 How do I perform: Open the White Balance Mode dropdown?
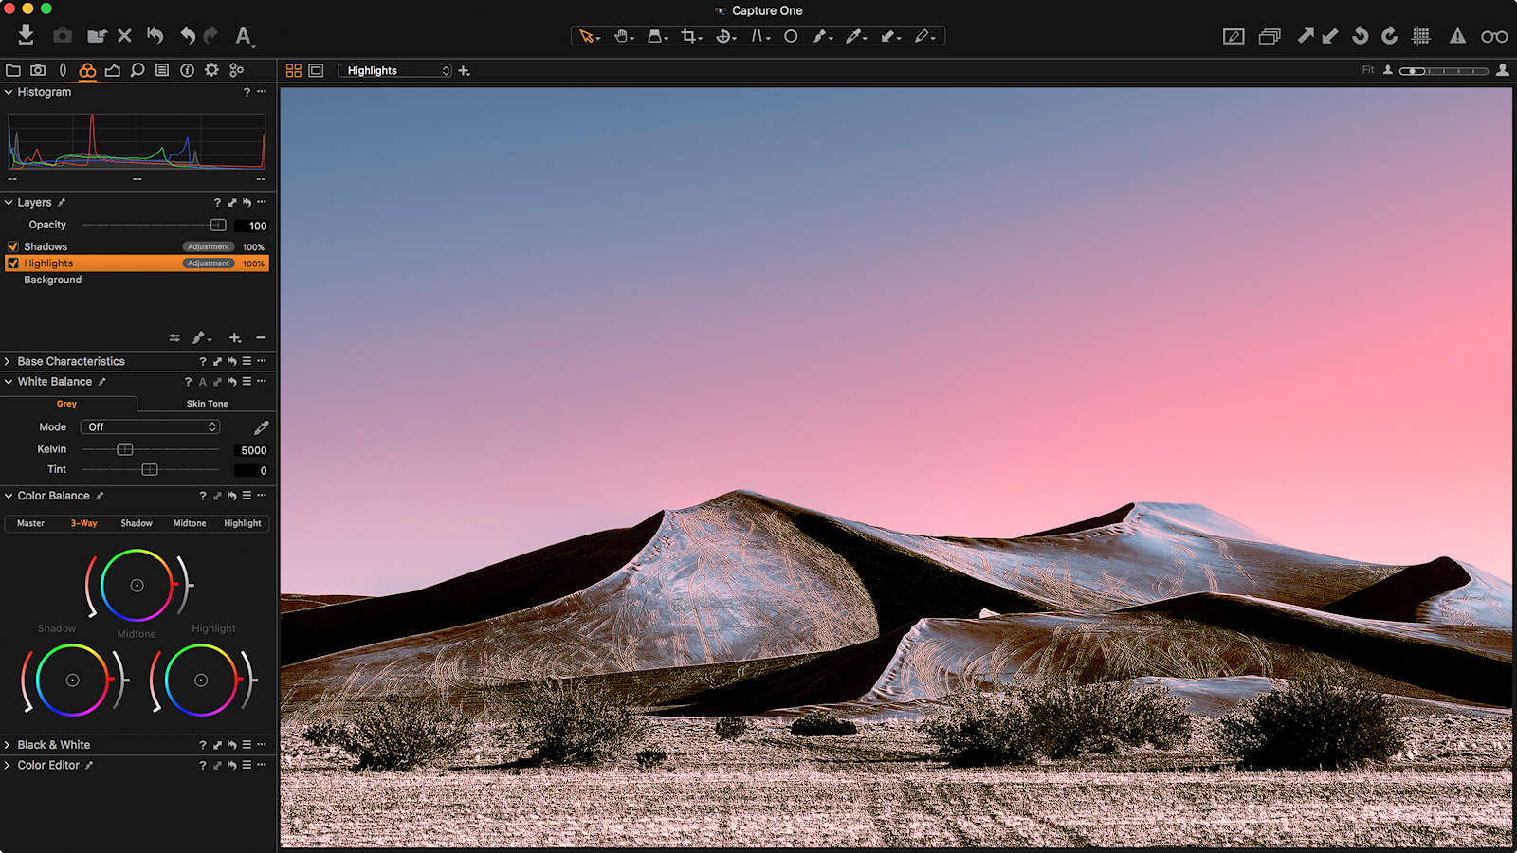(150, 427)
